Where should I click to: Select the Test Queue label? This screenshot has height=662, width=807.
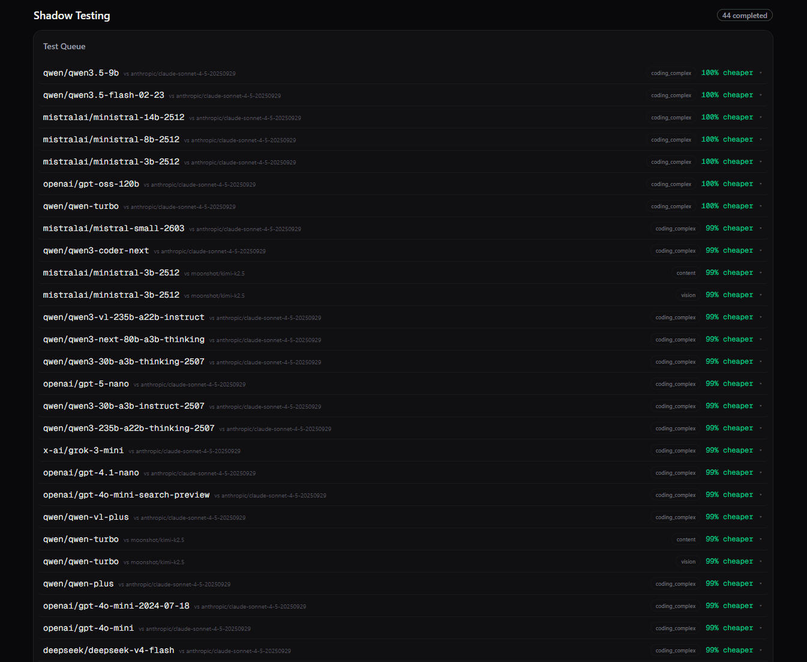pos(64,46)
